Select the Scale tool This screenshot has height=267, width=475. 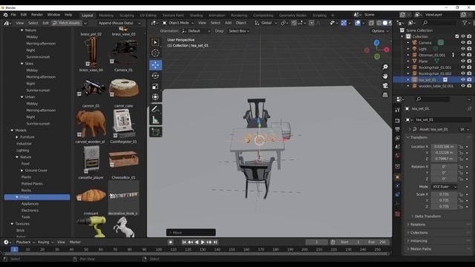[x=155, y=87]
